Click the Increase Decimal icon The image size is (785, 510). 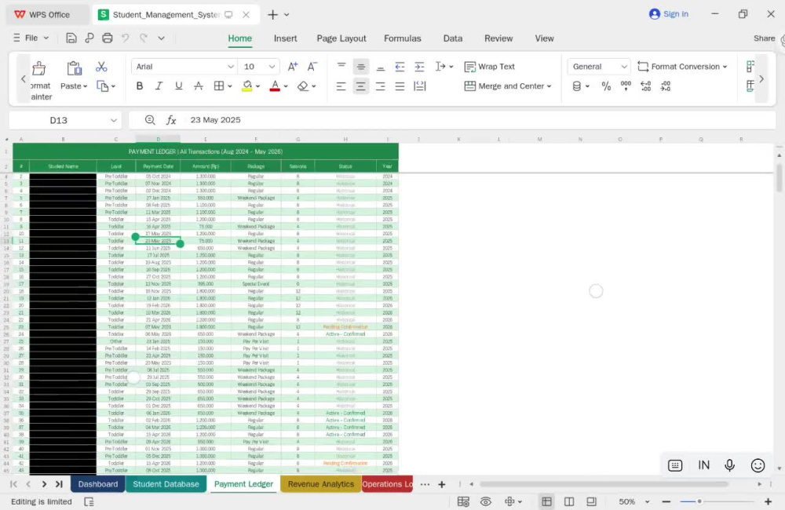point(646,86)
